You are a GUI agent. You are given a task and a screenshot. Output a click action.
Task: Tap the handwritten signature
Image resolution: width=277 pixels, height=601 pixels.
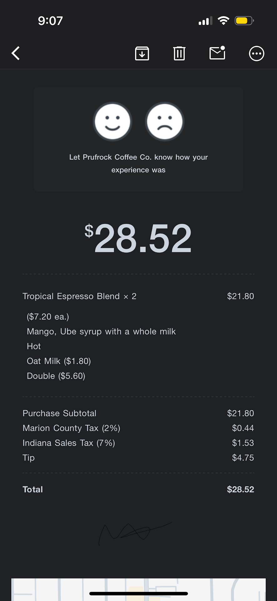coord(134,532)
